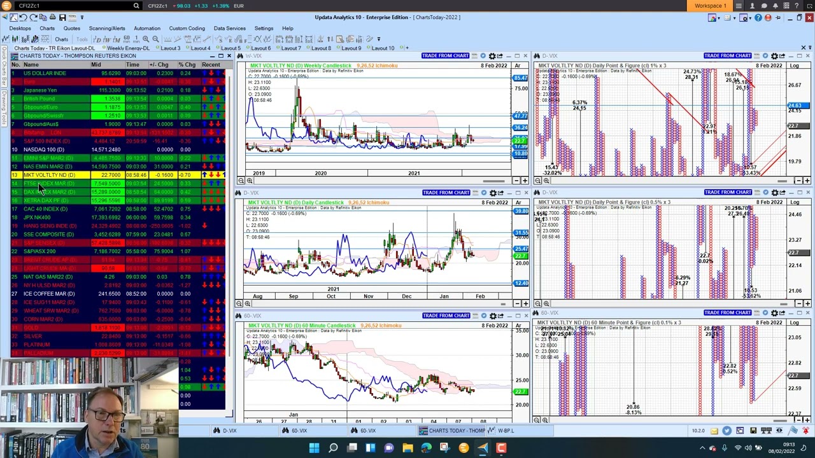Click Trade From Chart on Daily Point & Figure 1%
This screenshot has width=815, height=458.
728,56
